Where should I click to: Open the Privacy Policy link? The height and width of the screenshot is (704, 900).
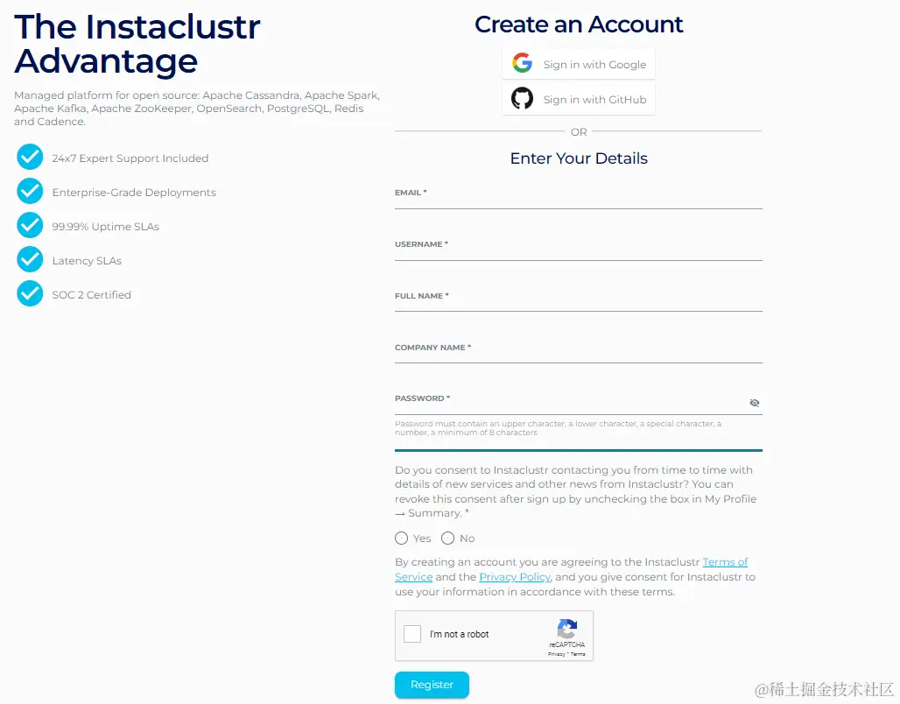pos(515,576)
